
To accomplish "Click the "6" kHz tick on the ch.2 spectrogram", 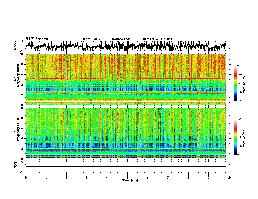I will 22,128.
